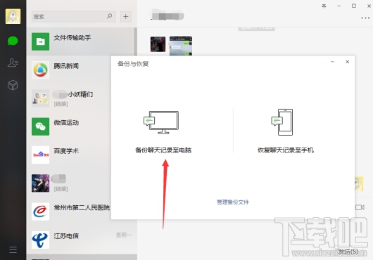Select 备份聊天记录至电脑 option
The width and height of the screenshot is (373, 260).
(163, 150)
